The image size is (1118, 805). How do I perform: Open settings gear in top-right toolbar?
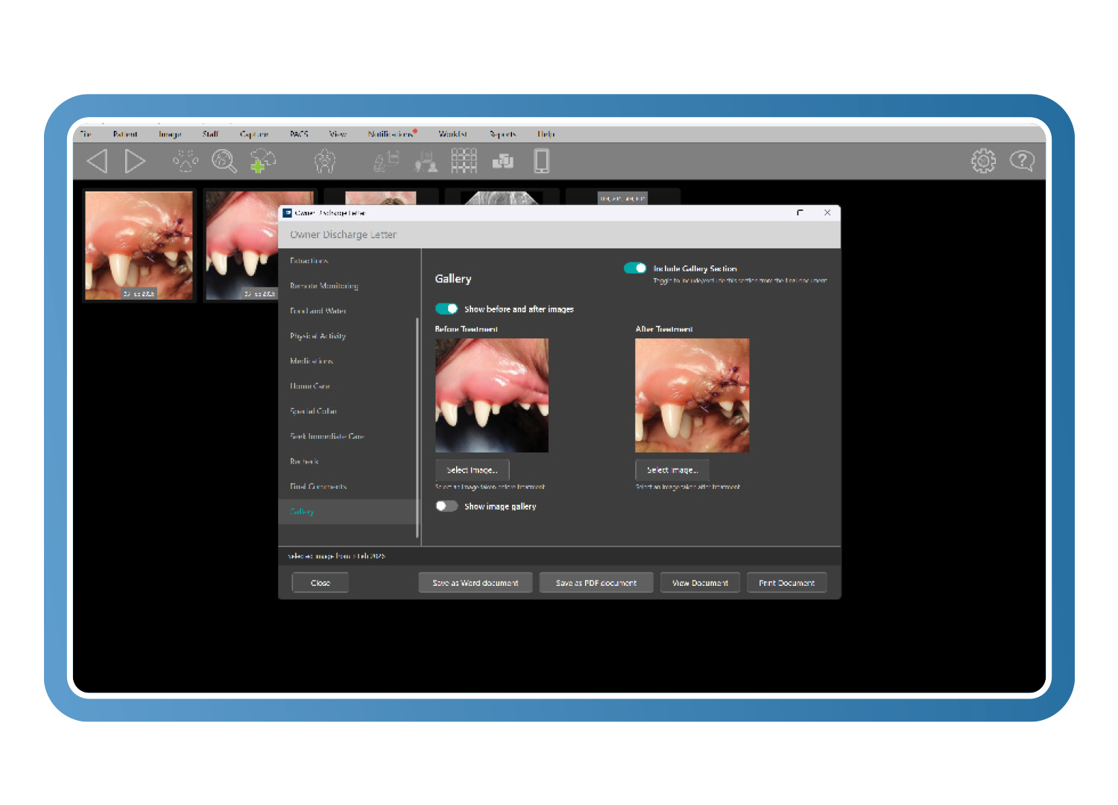click(983, 161)
